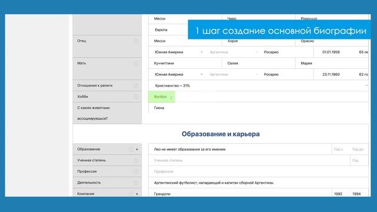The height and width of the screenshot is (212, 377).
Task: Click father's surname field Месси
Action: tap(185, 41)
